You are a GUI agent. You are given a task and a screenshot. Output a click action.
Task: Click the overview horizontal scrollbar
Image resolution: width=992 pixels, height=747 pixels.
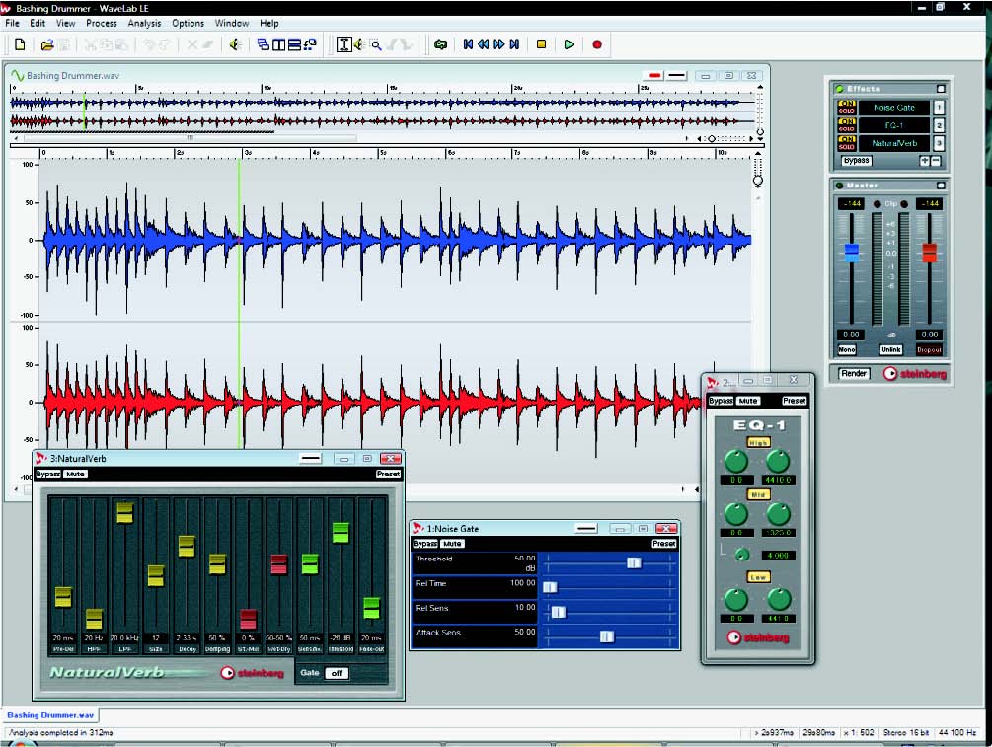190,138
